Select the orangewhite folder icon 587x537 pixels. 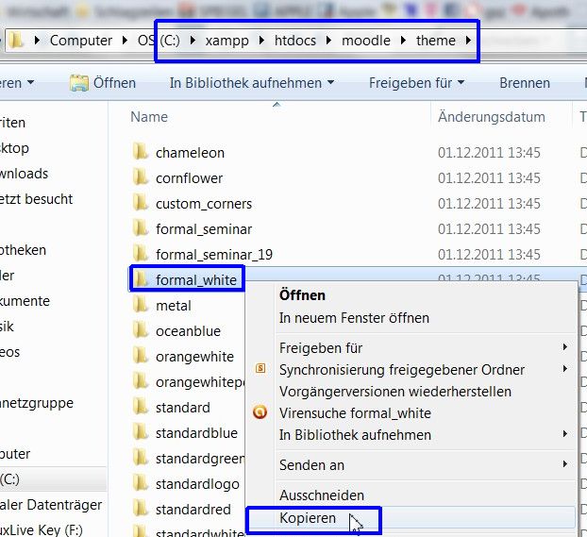coord(141,356)
